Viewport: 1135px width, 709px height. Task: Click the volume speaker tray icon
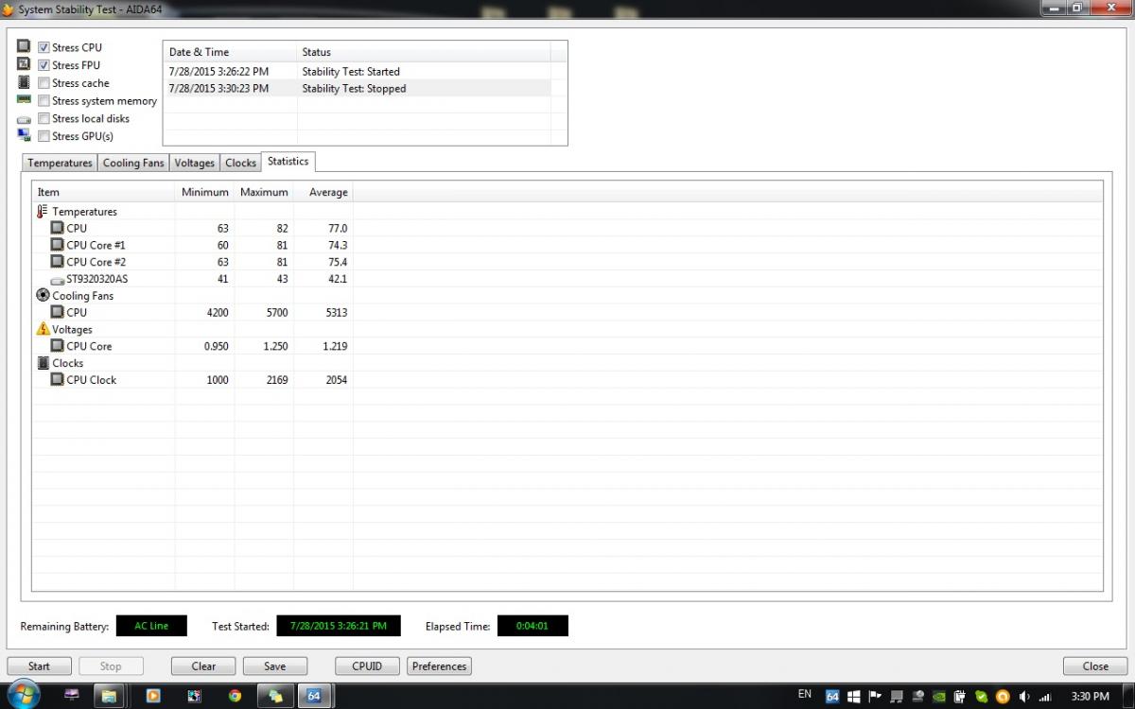tap(1024, 696)
